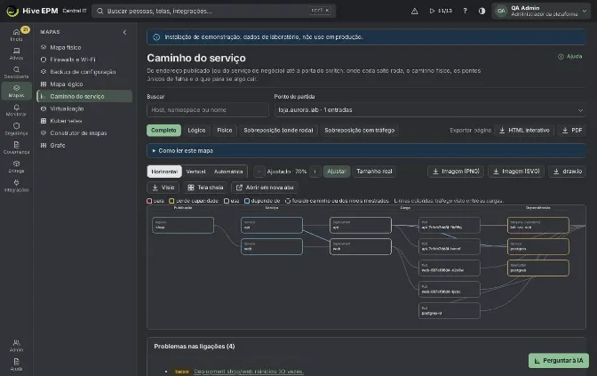Open the Entrega box icon

(16, 164)
